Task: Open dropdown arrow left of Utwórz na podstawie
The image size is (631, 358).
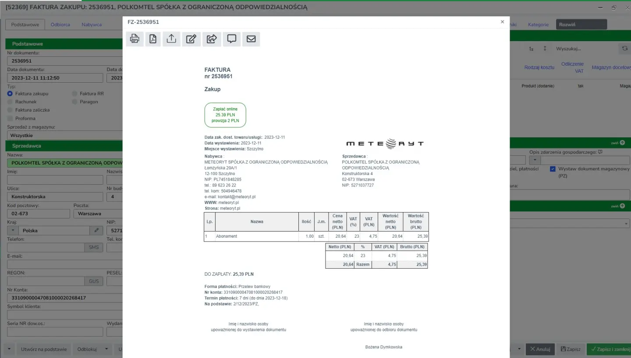Action: [10, 349]
